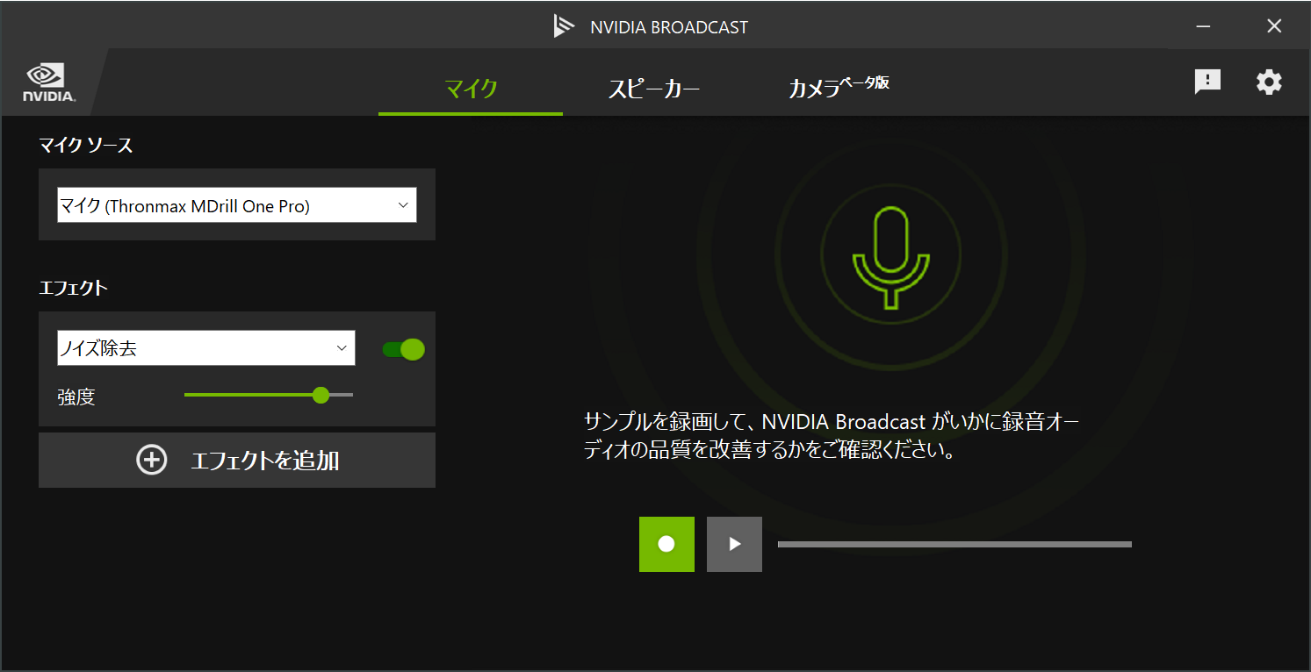Click the NVIDIA logo

[49, 82]
